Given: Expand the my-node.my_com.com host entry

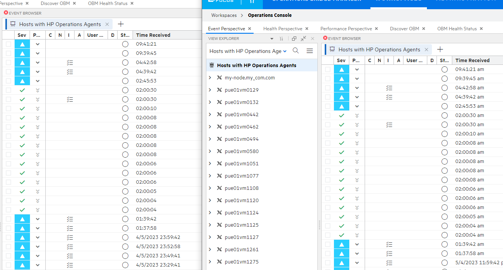Looking at the screenshot, I should coord(209,77).
